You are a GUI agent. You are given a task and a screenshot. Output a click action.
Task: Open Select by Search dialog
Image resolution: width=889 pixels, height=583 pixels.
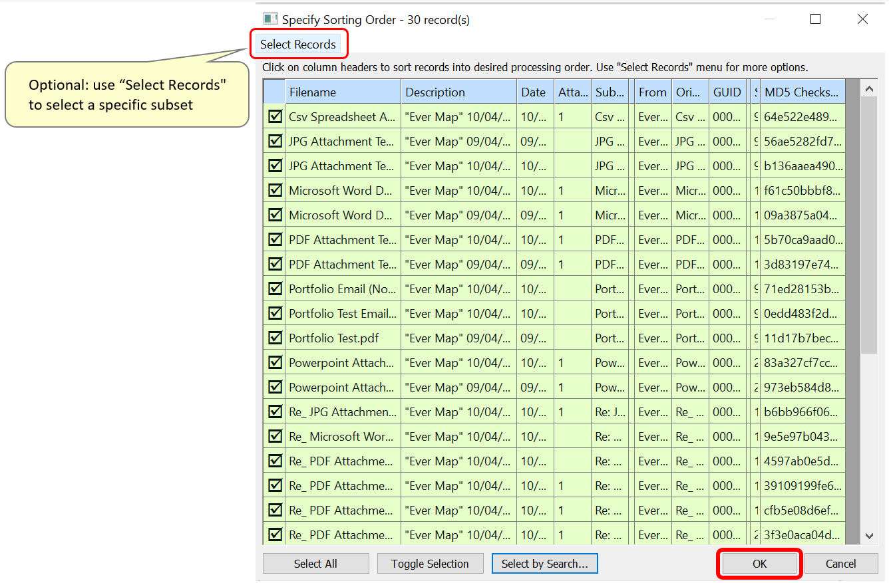click(544, 563)
